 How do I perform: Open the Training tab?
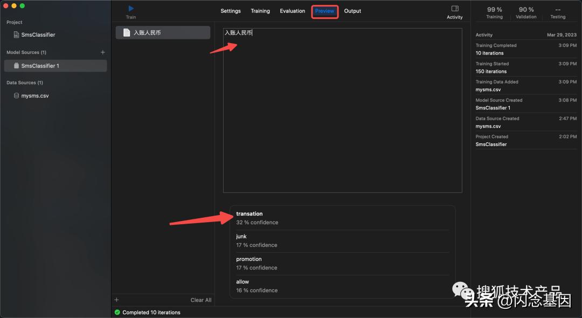260,11
